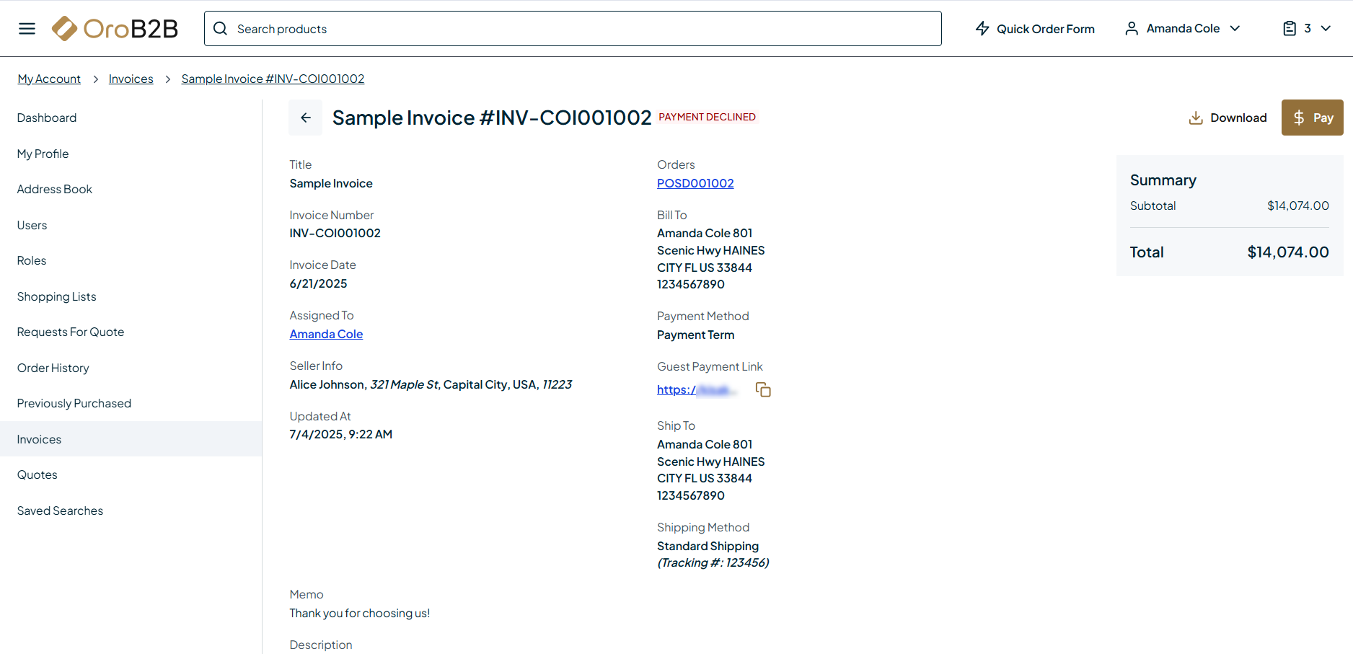This screenshot has width=1353, height=654.
Task: Click the Seller Info Alice Johnson address
Action: [431, 384]
